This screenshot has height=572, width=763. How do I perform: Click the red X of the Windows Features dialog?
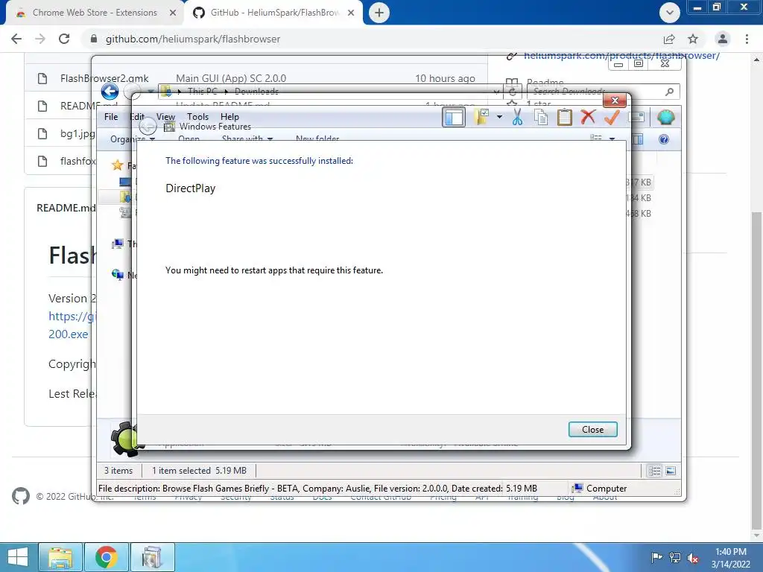[x=615, y=101]
